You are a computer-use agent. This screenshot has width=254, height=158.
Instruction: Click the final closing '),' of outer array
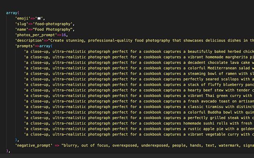(8, 151)
